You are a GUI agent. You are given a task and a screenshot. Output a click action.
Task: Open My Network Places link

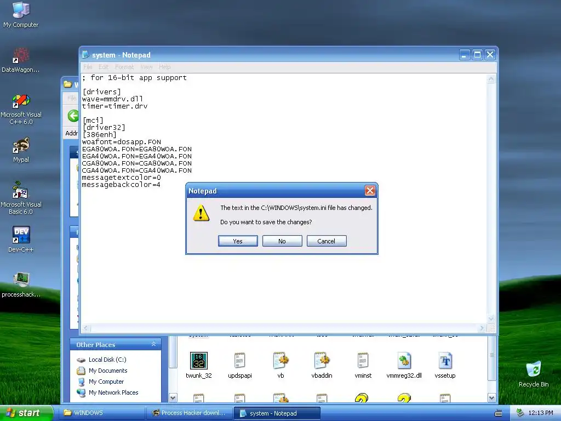point(113,392)
